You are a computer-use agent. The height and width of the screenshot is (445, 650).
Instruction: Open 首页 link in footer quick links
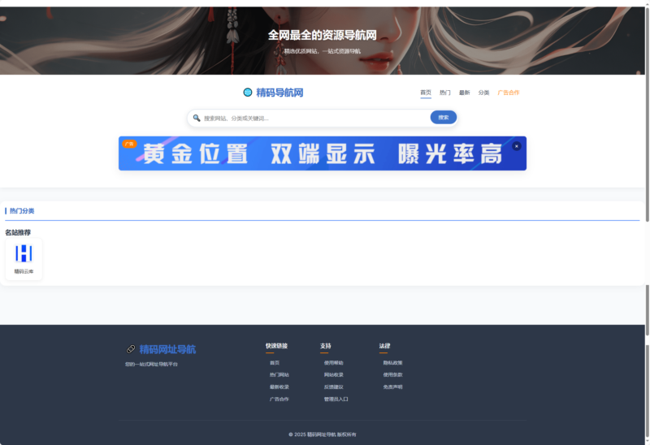pos(275,362)
